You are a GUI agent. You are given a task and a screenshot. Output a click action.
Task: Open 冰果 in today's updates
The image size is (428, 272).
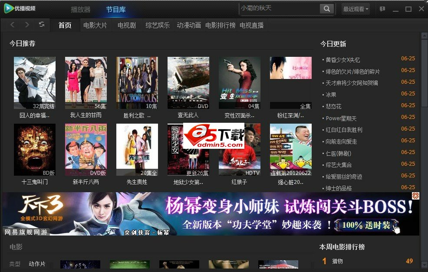(331, 95)
